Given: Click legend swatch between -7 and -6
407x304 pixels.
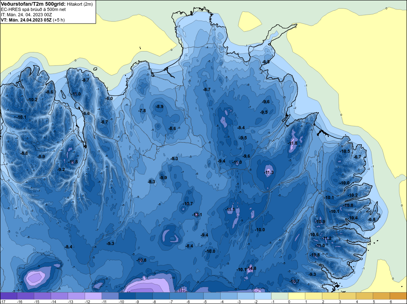Looking at the screenshot, I should coord(178,296).
